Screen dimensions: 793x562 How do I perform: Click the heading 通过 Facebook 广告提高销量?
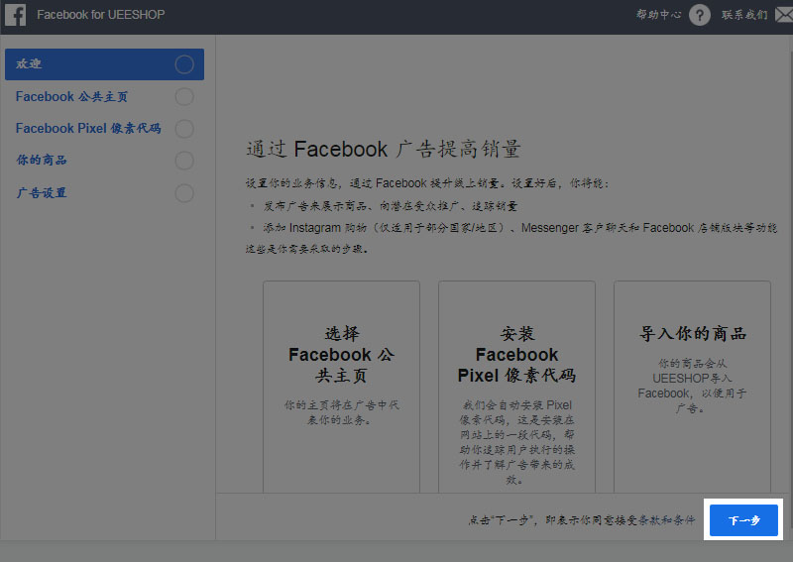(x=384, y=150)
